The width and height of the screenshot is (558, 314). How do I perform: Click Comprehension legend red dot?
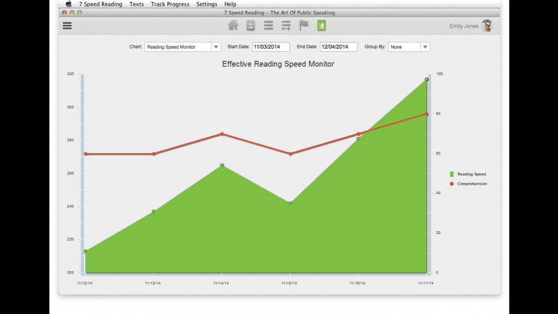tap(452, 184)
